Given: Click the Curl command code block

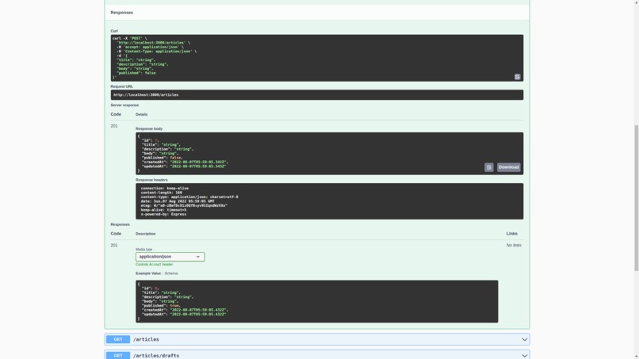Looking at the screenshot, I should pyautogui.click(x=316, y=58).
